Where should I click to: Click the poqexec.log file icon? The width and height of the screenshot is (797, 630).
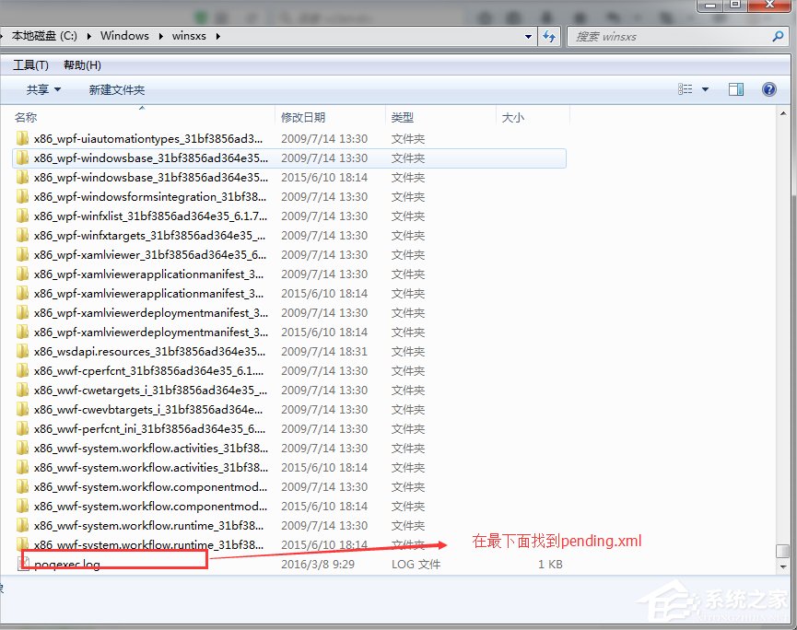23,564
